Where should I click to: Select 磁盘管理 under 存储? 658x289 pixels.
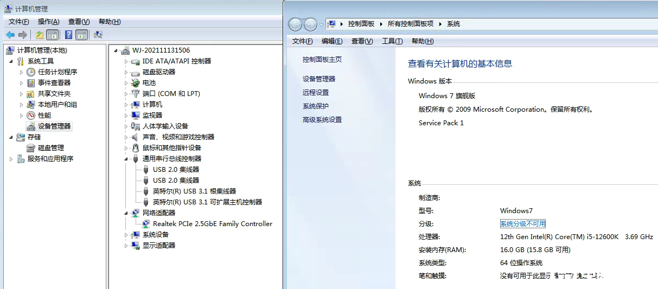(51, 148)
